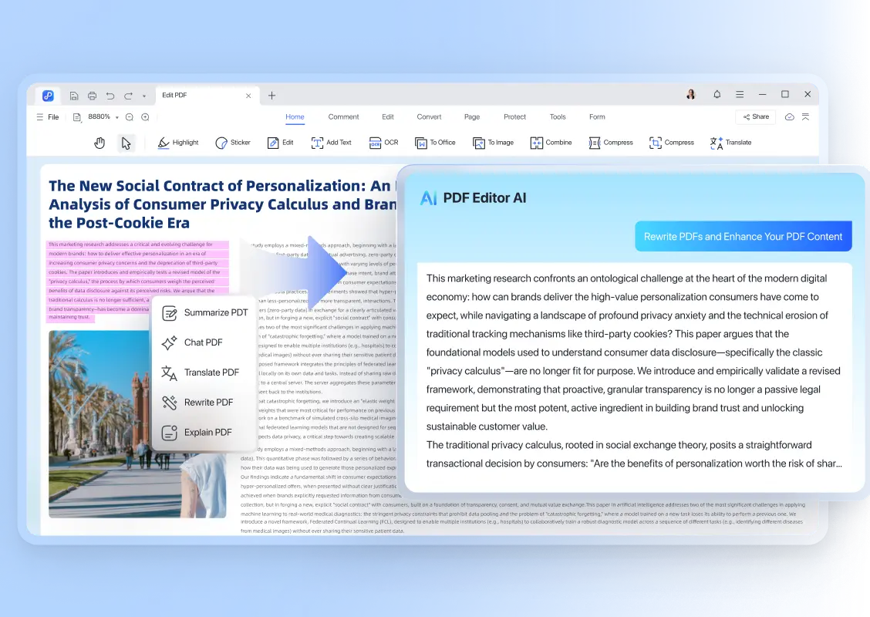Viewport: 870px width, 617px height.
Task: Select the Protect ribbon tab
Action: point(515,117)
